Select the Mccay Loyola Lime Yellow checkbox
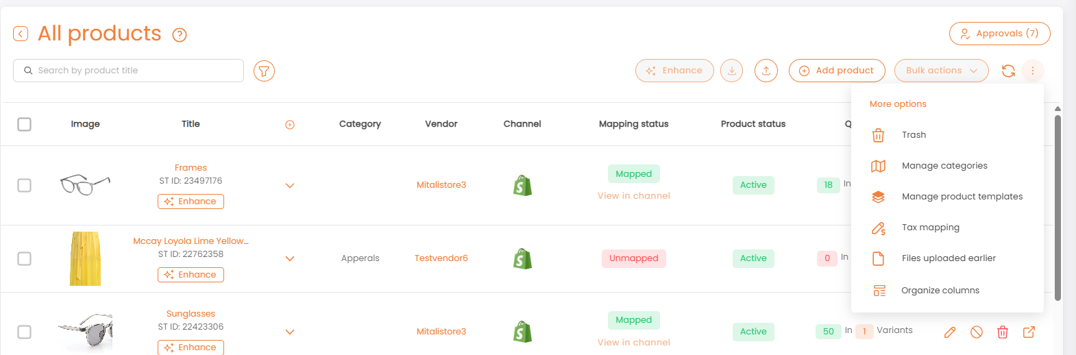The image size is (1076, 355). point(25,258)
